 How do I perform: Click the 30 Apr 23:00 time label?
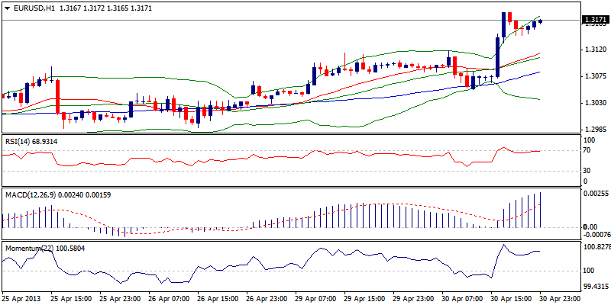pos(559,299)
